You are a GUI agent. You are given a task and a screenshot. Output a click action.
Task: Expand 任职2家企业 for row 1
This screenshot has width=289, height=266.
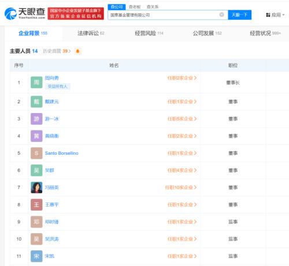(x=182, y=78)
